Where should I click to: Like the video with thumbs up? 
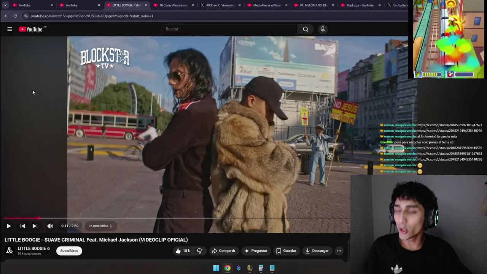point(182,251)
